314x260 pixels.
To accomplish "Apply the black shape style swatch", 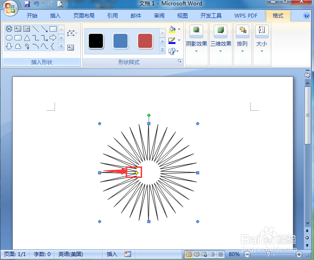I will (x=96, y=41).
